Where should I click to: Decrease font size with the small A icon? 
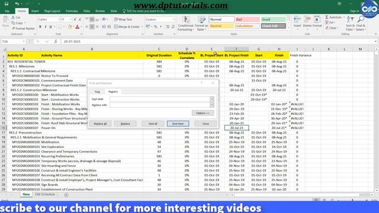coord(80,20)
